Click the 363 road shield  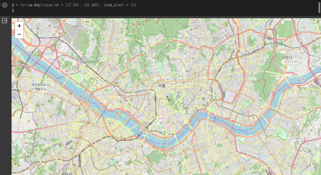87,22
